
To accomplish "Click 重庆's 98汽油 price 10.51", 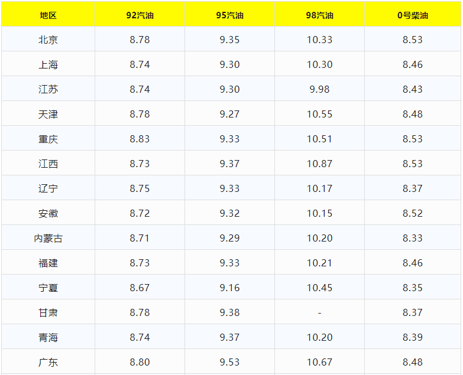I will (319, 139).
